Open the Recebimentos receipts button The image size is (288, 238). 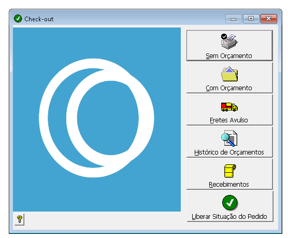[x=229, y=174]
